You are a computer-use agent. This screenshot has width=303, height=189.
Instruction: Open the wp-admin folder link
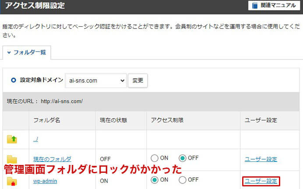pyautogui.click(x=45, y=181)
